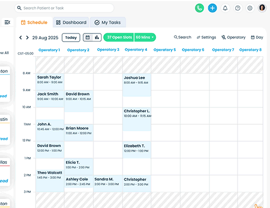The width and height of the screenshot is (270, 208).
Task: Select the Operatory 4 column header
Action: [x=136, y=50]
